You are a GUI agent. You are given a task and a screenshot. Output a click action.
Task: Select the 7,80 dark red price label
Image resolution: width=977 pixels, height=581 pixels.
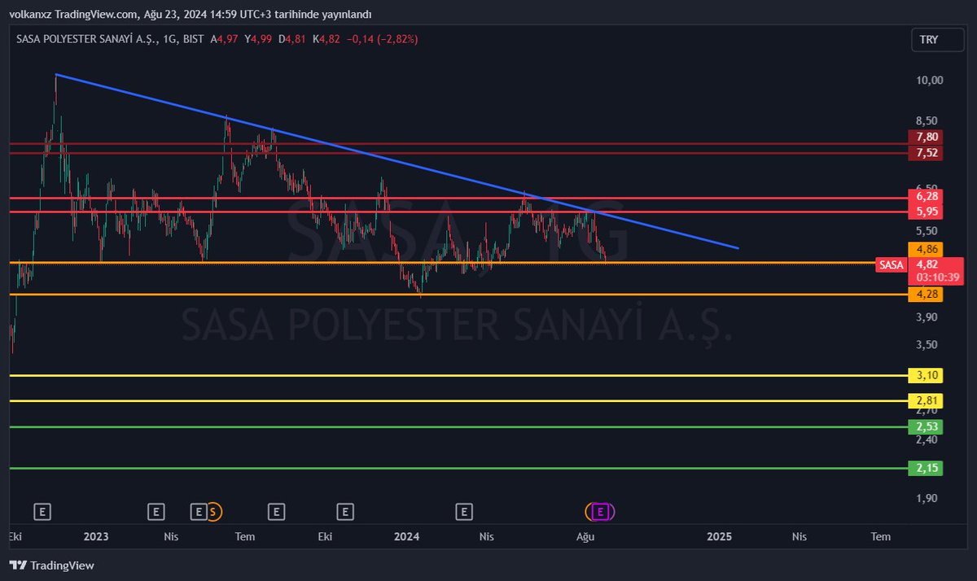927,137
